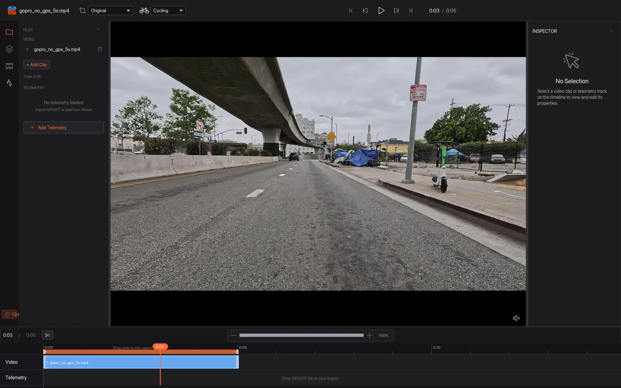Click the right trim handle at 0:05
Image resolution: width=621 pixels, height=388 pixels.
[237, 352]
